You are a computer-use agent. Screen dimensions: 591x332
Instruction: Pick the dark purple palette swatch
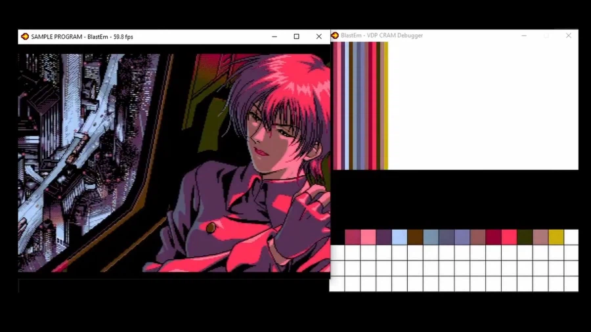[x=383, y=237]
